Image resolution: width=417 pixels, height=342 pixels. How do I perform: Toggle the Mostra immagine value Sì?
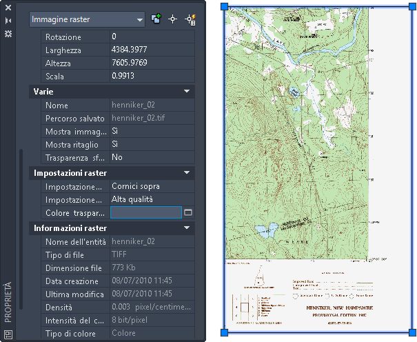tap(152, 131)
